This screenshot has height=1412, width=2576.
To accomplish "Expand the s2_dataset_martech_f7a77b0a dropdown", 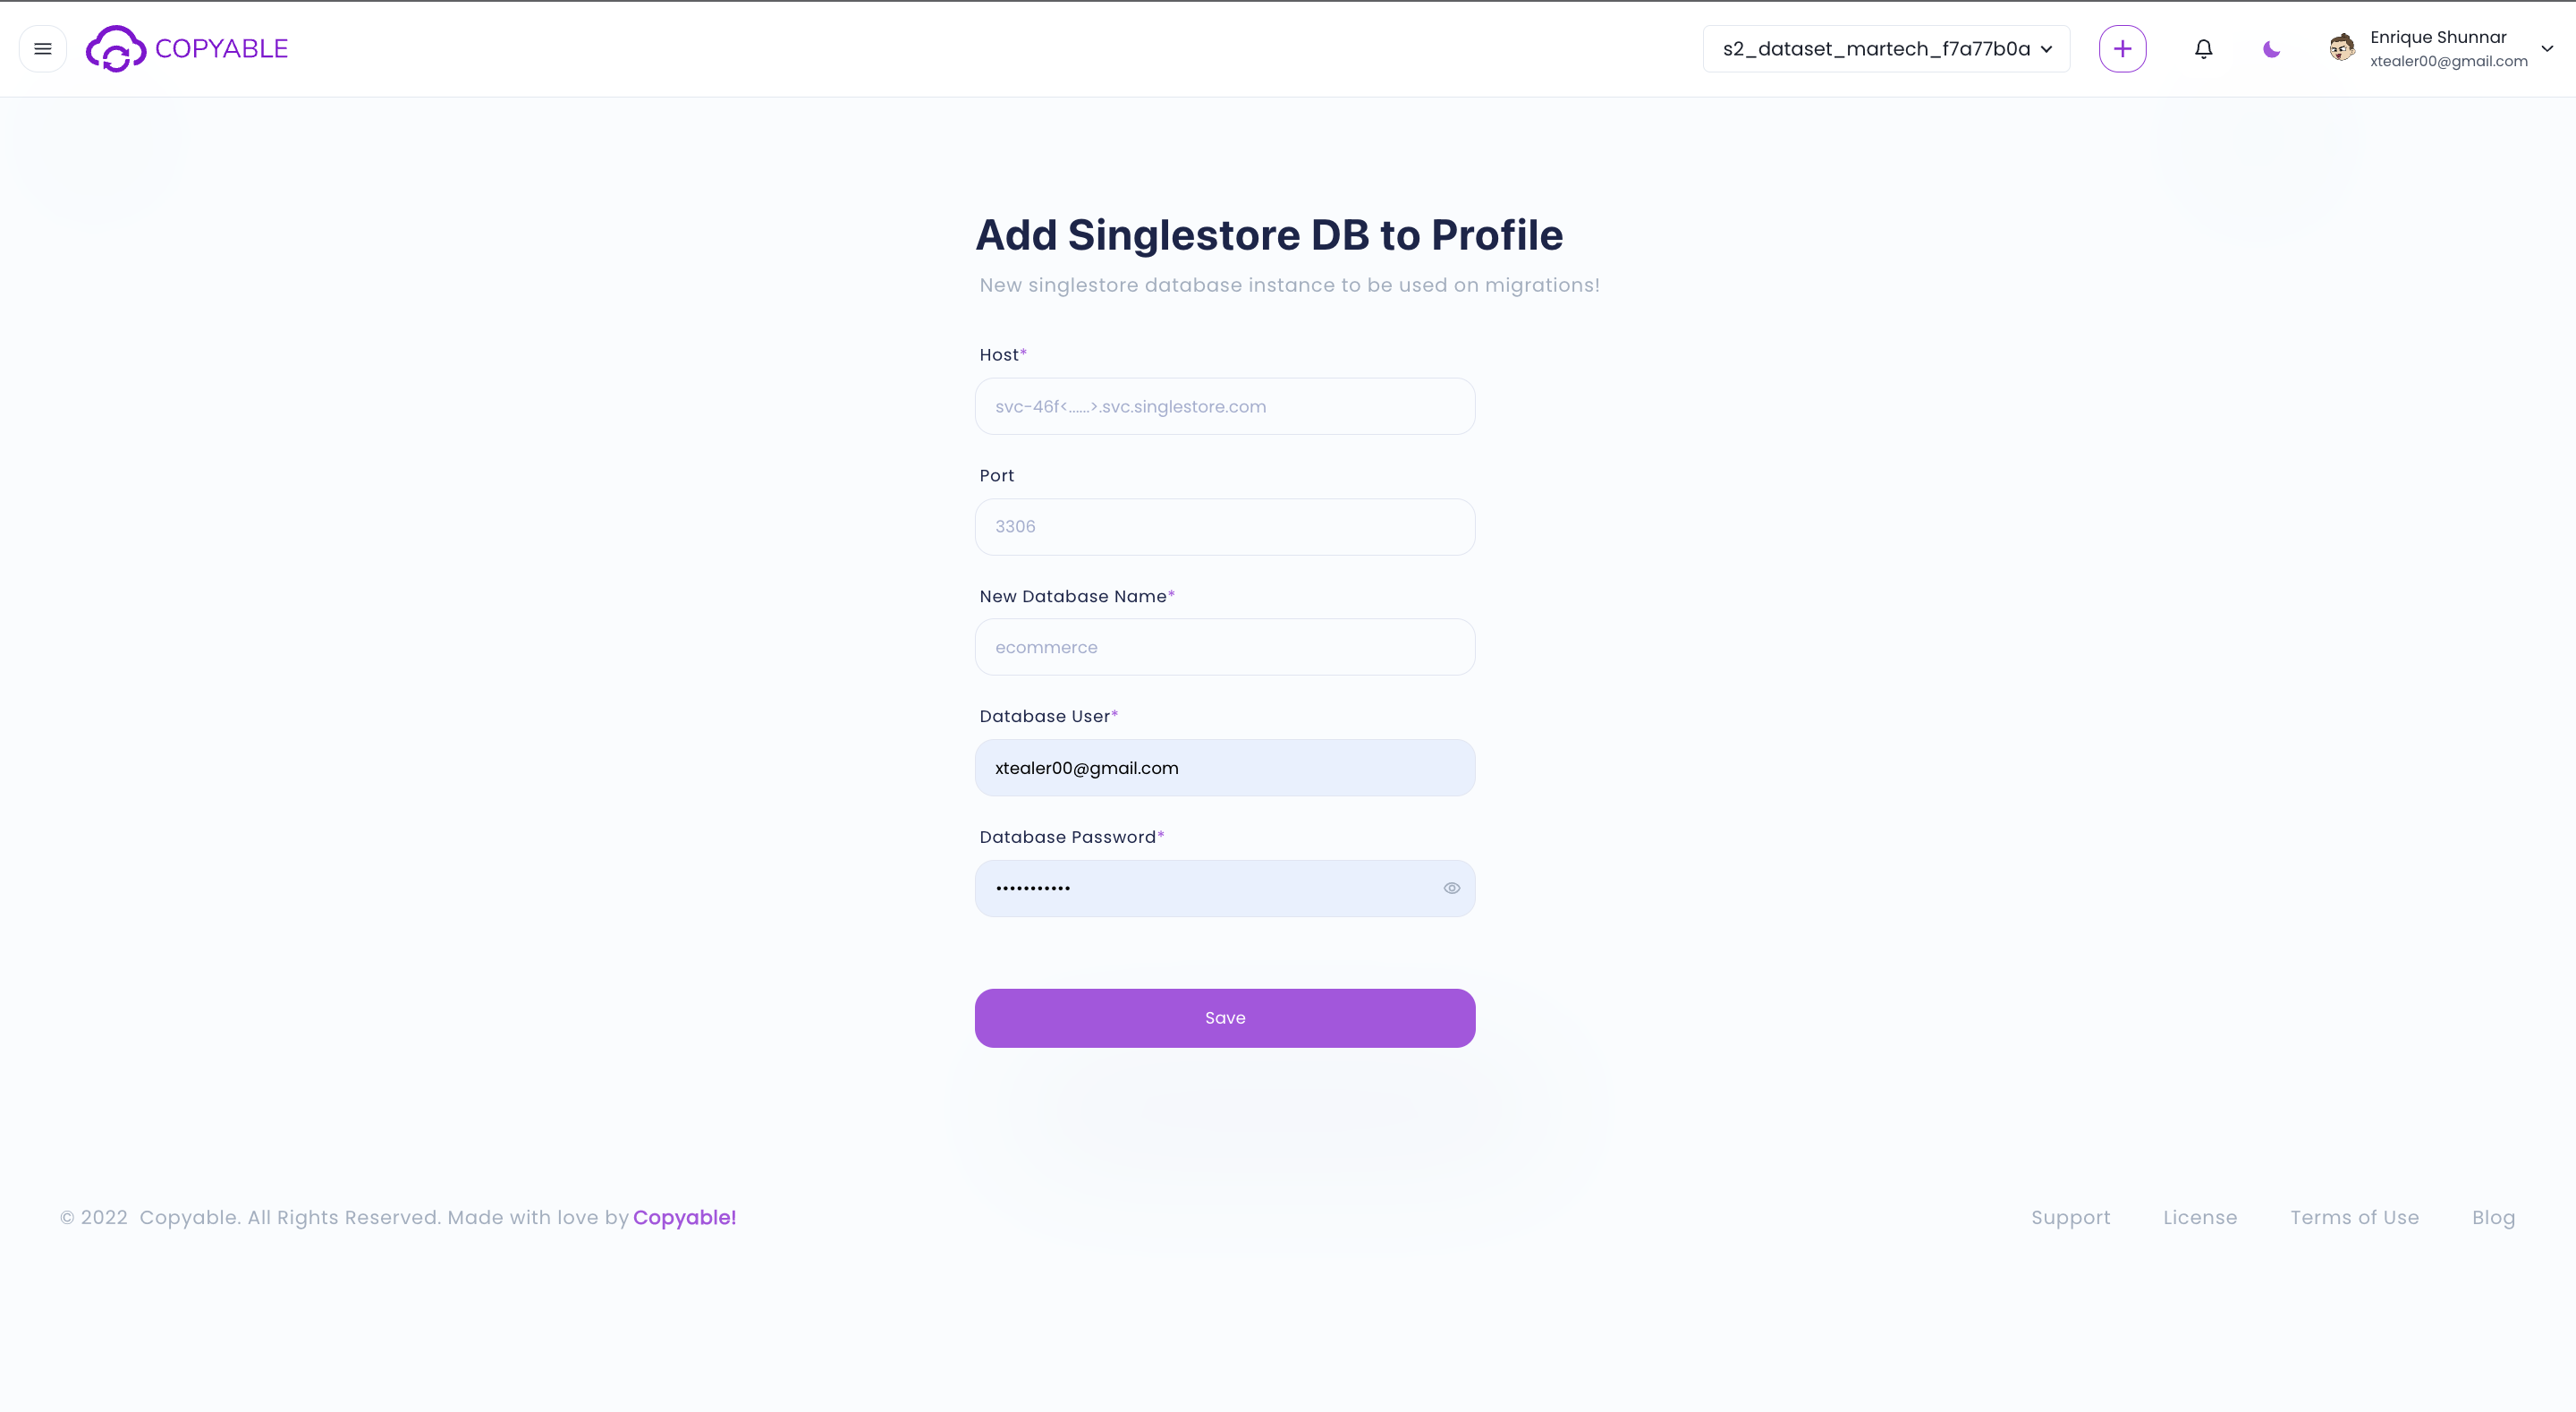I will pos(1886,49).
